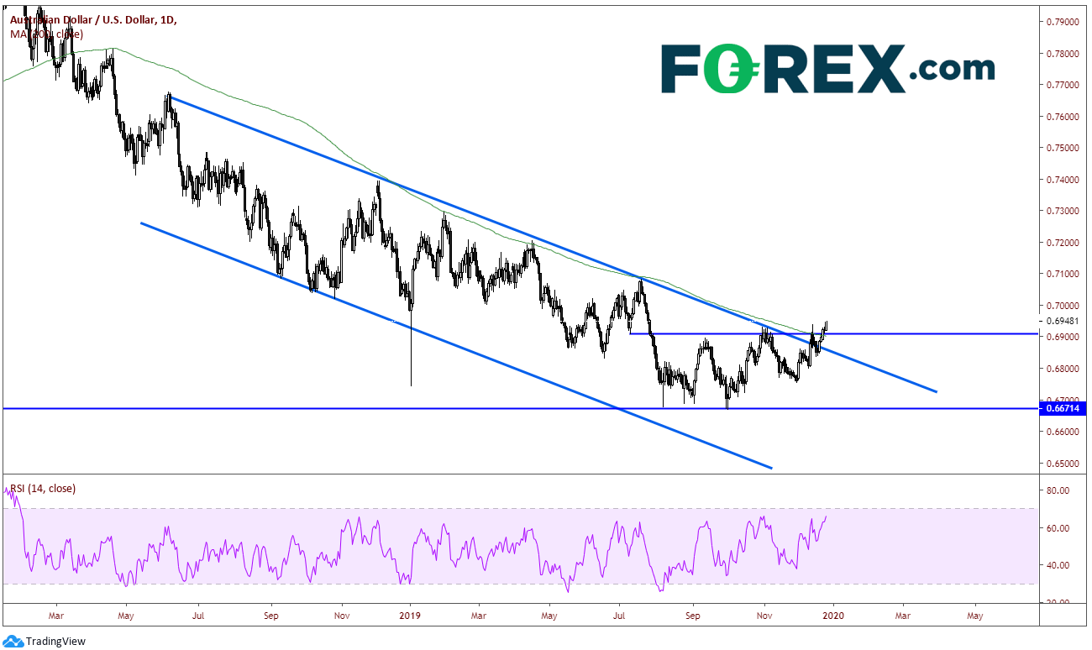1092x650 pixels.
Task: Click the 0.66714 price label
Action: [x=1063, y=408]
